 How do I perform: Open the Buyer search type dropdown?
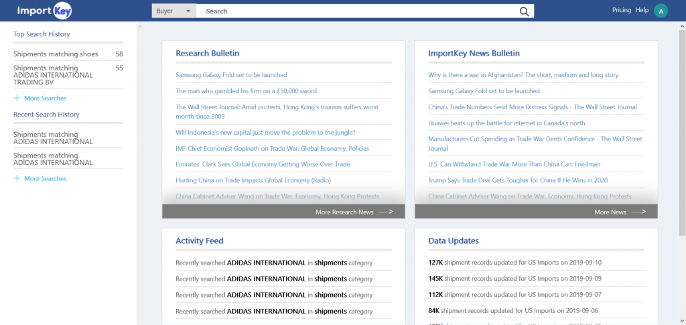(174, 11)
